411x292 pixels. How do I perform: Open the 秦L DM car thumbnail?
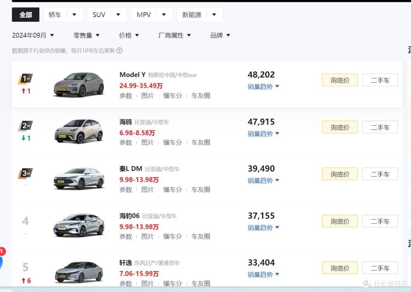[79, 178]
